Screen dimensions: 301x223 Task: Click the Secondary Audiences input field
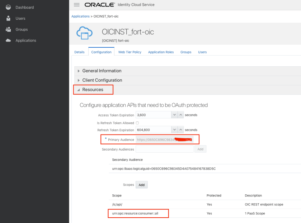(x=164, y=149)
